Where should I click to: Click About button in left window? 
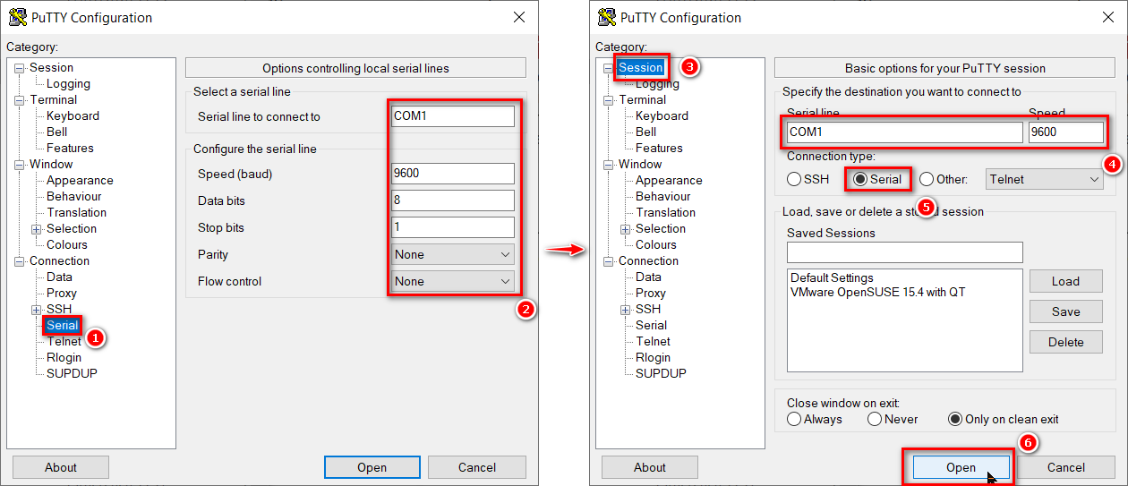61,467
